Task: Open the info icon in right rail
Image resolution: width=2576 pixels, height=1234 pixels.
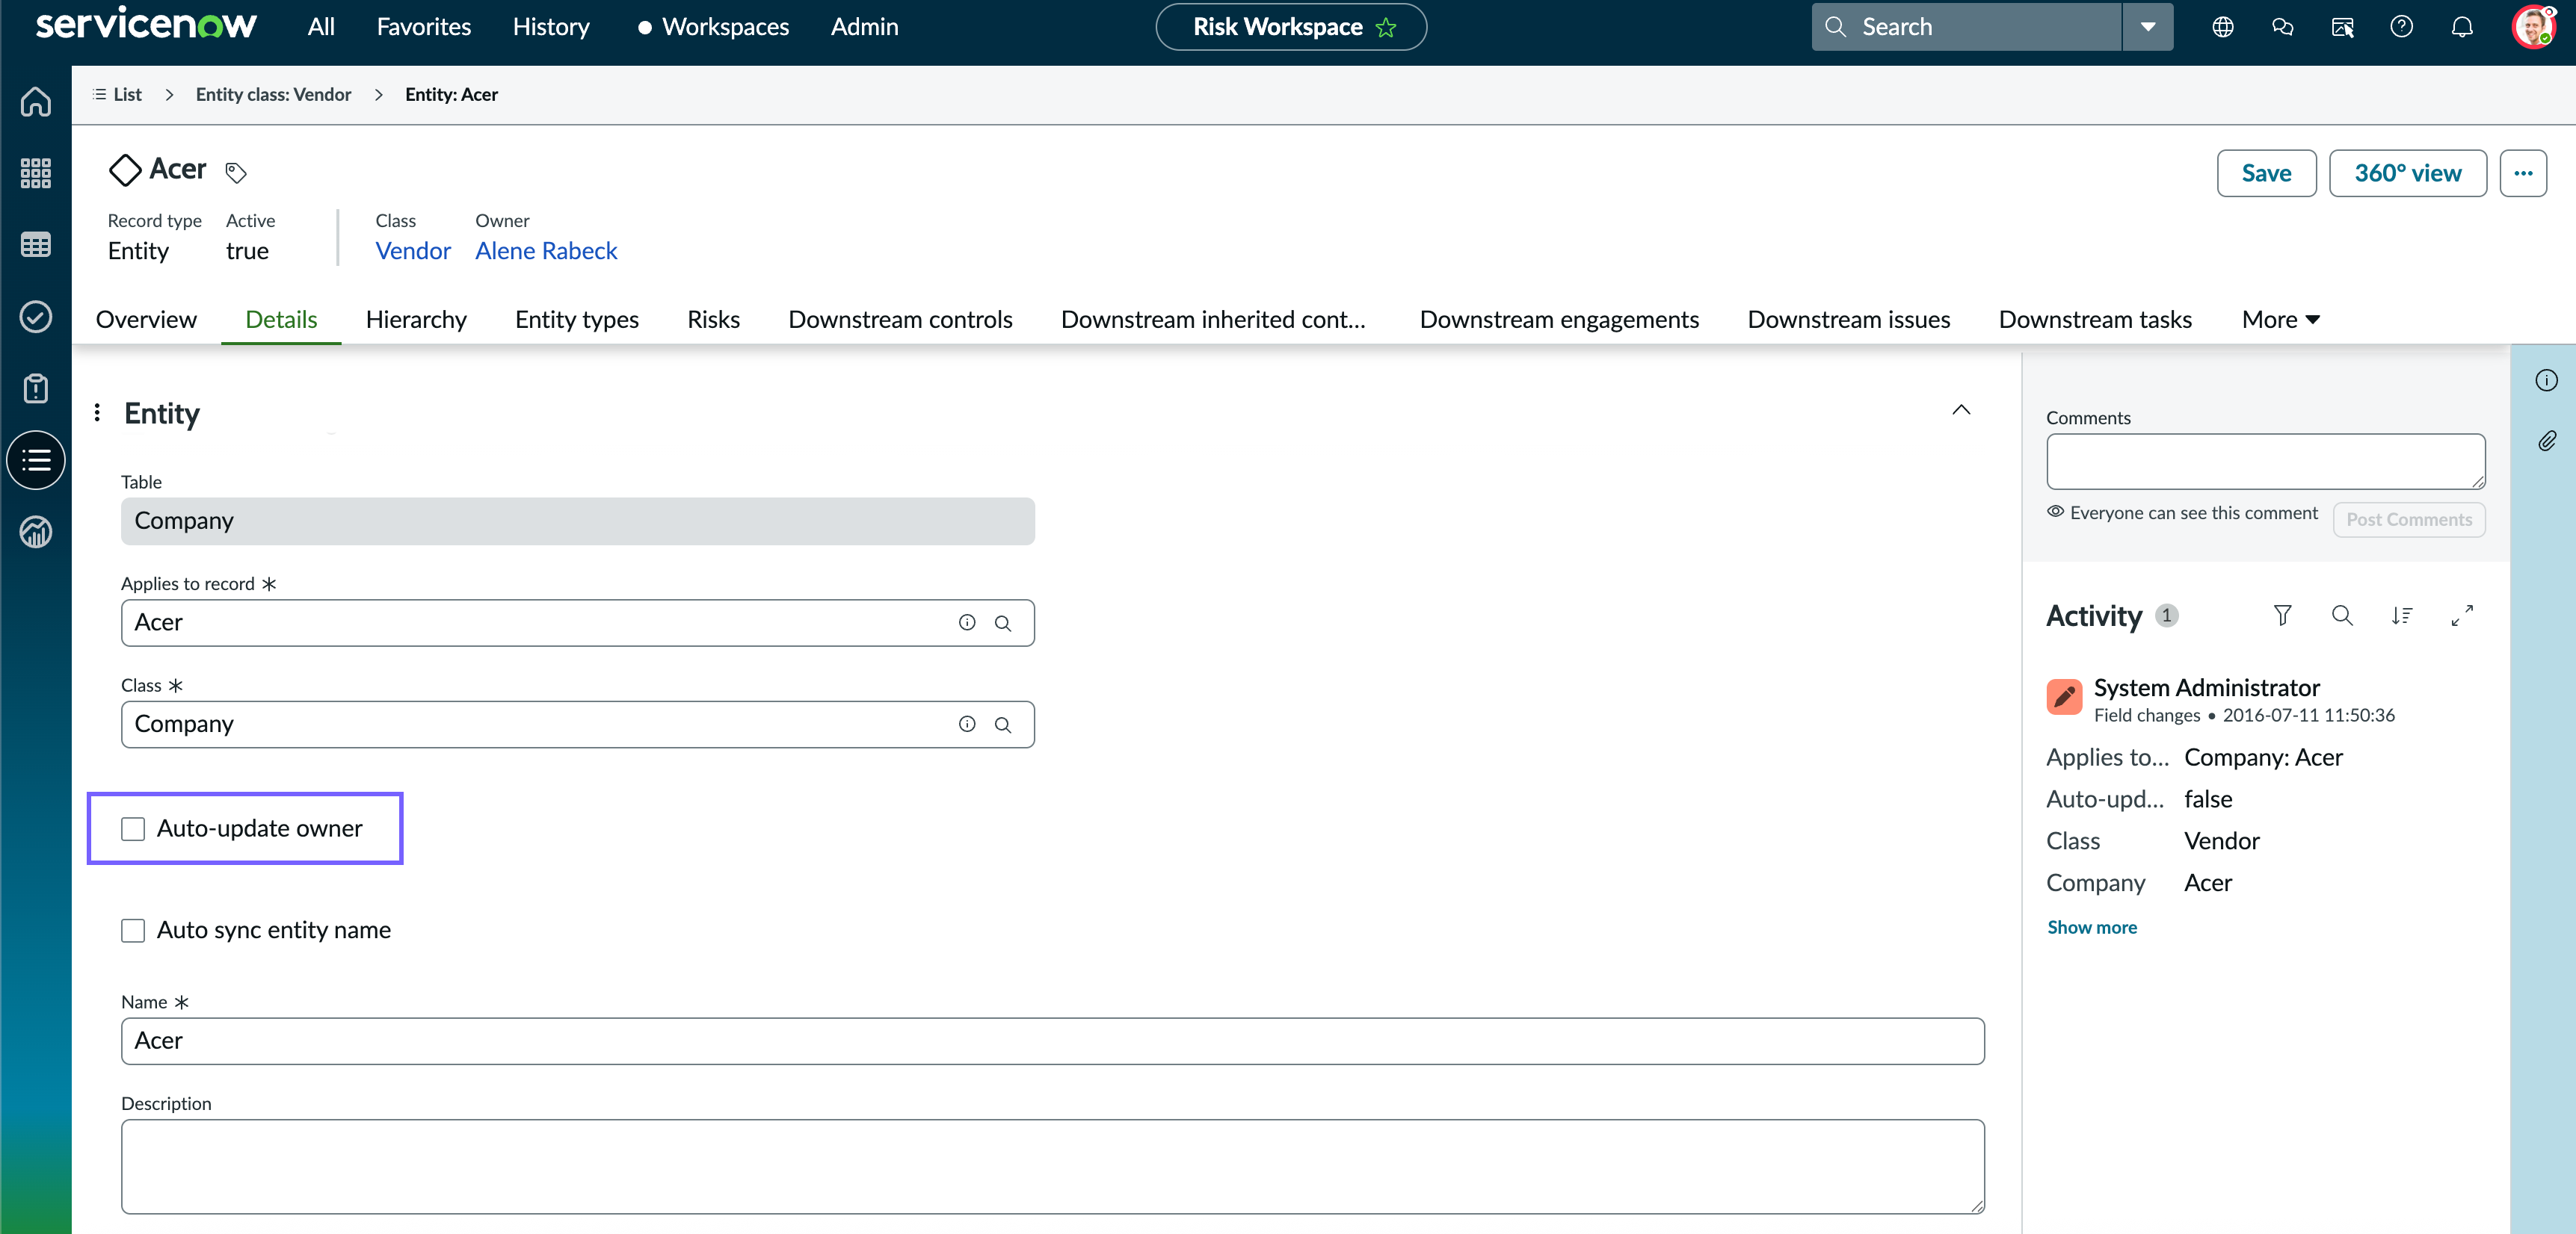Action: point(2546,379)
